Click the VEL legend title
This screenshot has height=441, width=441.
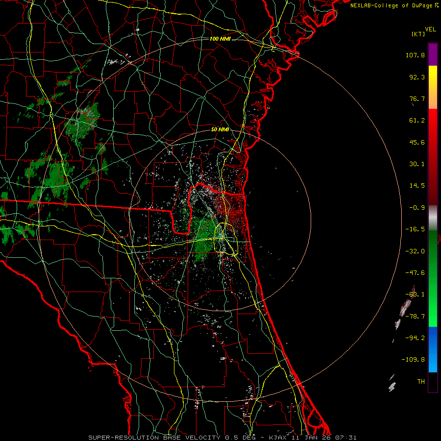click(430, 29)
